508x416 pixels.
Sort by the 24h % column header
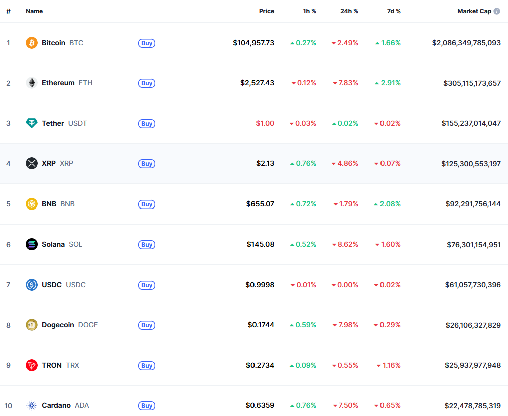[349, 11]
